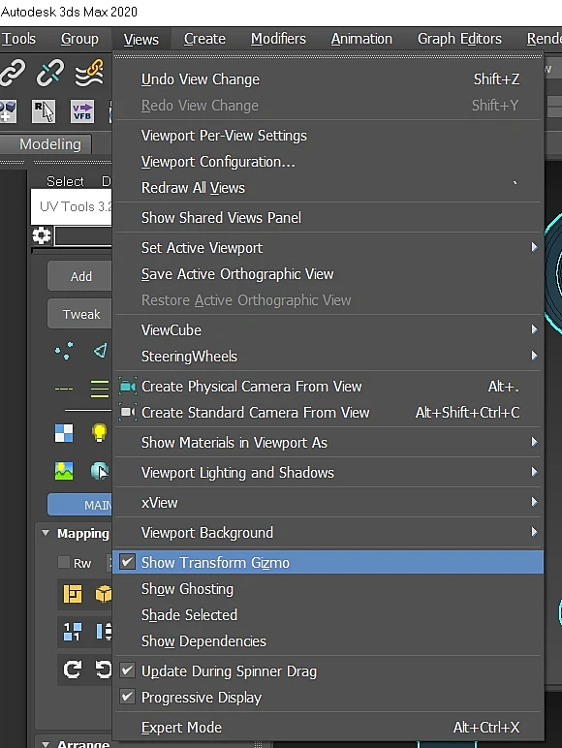
Task: Click the landscape image icon
Action: (x=64, y=471)
